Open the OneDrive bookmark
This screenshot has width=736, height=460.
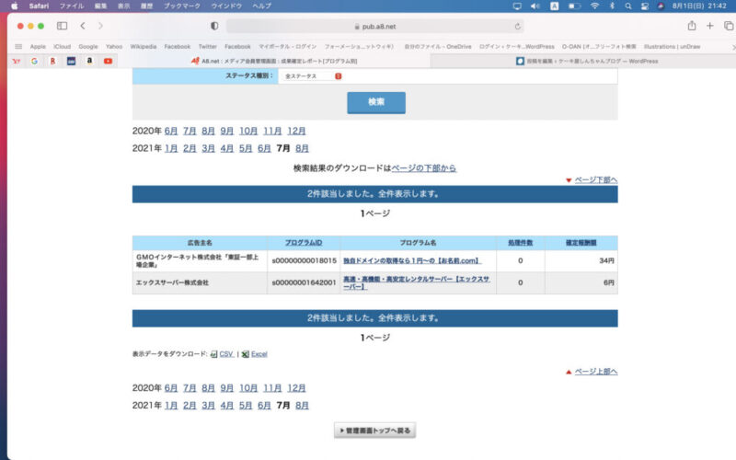[438, 47]
